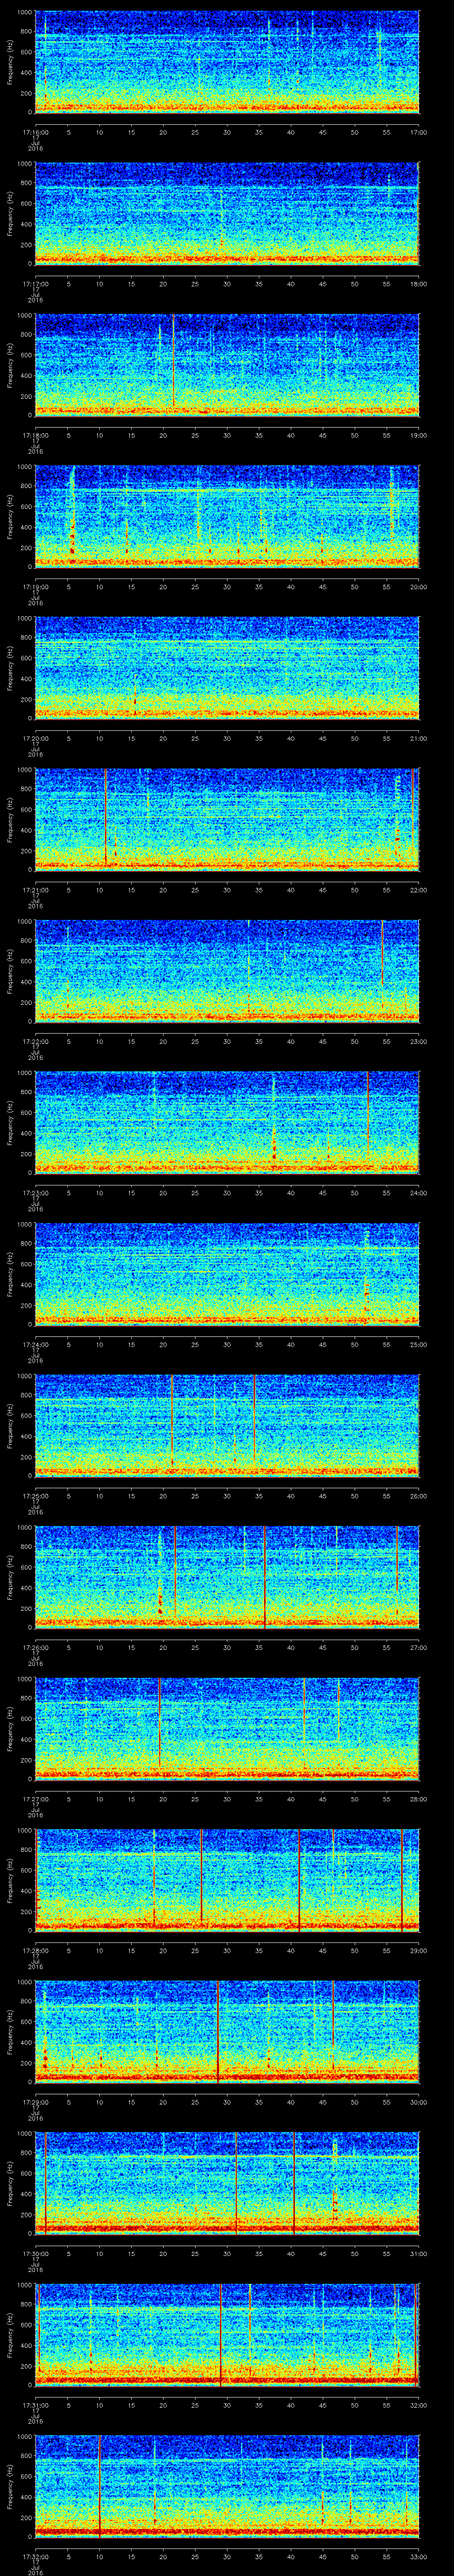Click the "17:21:00" time axis label
454x2576 pixels.
(36, 890)
